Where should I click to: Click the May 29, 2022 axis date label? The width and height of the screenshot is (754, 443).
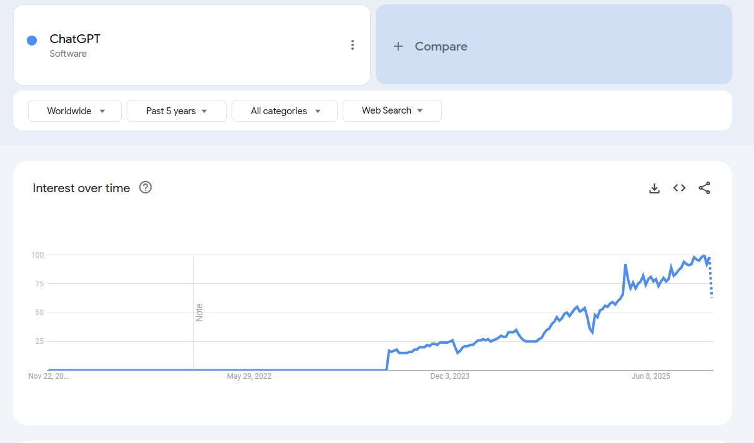point(249,376)
